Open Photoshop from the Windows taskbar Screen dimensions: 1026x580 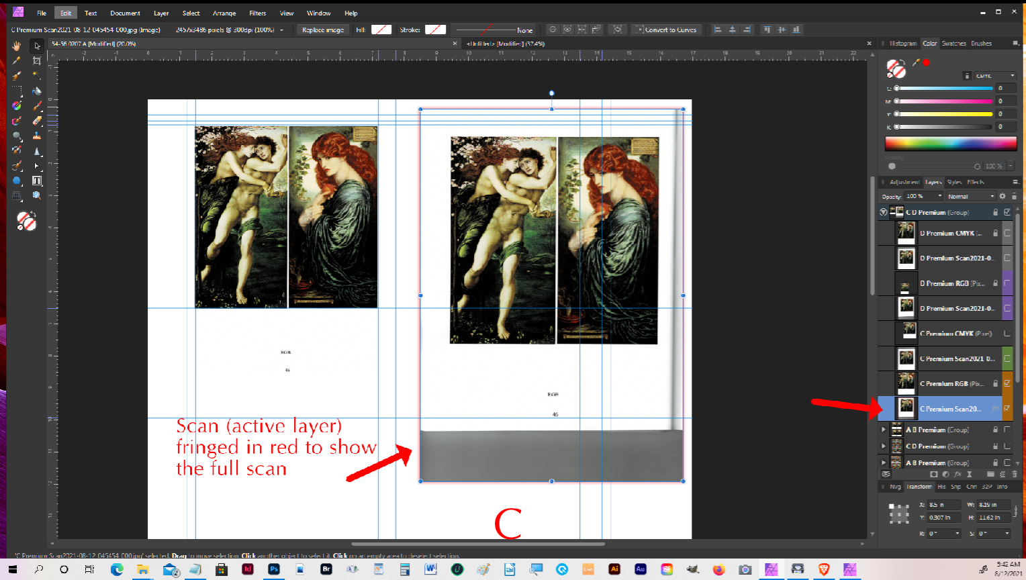pyautogui.click(x=274, y=569)
